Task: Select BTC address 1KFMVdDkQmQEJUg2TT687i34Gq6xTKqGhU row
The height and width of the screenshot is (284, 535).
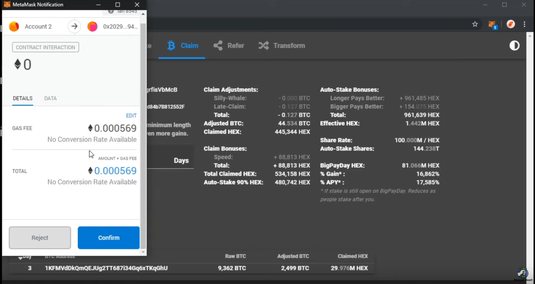Action: (x=192, y=268)
